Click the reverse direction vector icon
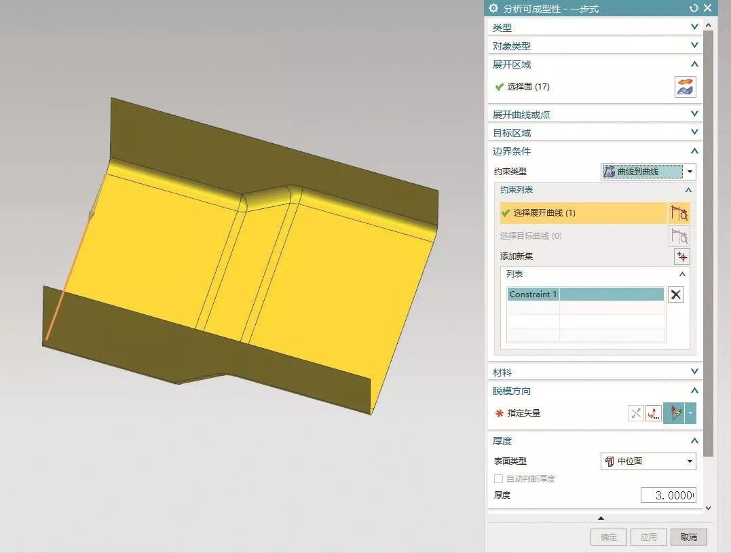 635,413
